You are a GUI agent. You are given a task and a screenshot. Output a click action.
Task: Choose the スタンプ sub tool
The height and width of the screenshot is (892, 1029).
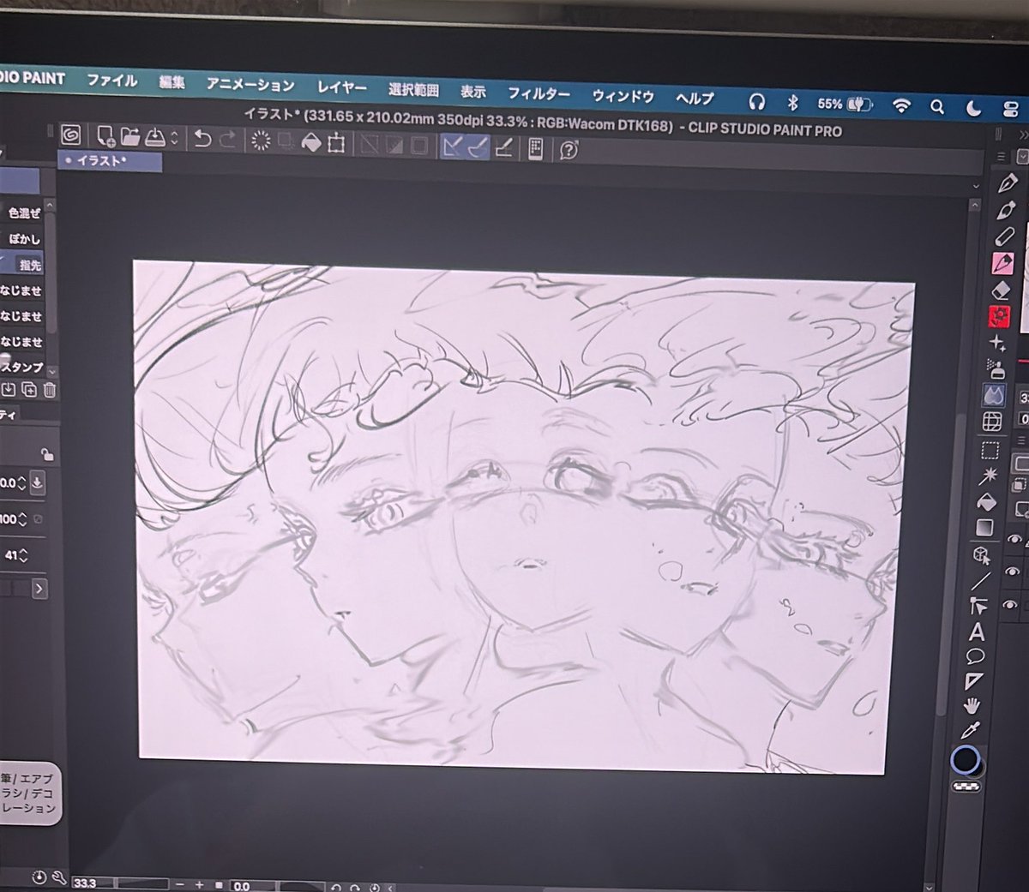21,367
